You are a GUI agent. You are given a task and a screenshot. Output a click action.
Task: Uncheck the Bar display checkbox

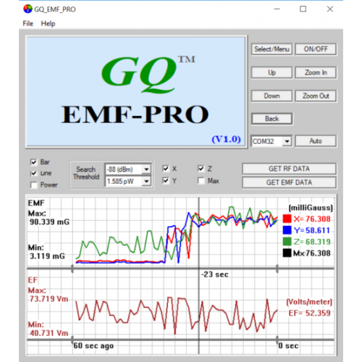coord(34,162)
